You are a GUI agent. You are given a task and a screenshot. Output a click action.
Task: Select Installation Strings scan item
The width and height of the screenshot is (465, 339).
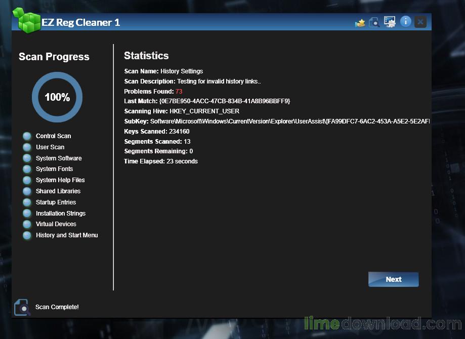click(61, 214)
